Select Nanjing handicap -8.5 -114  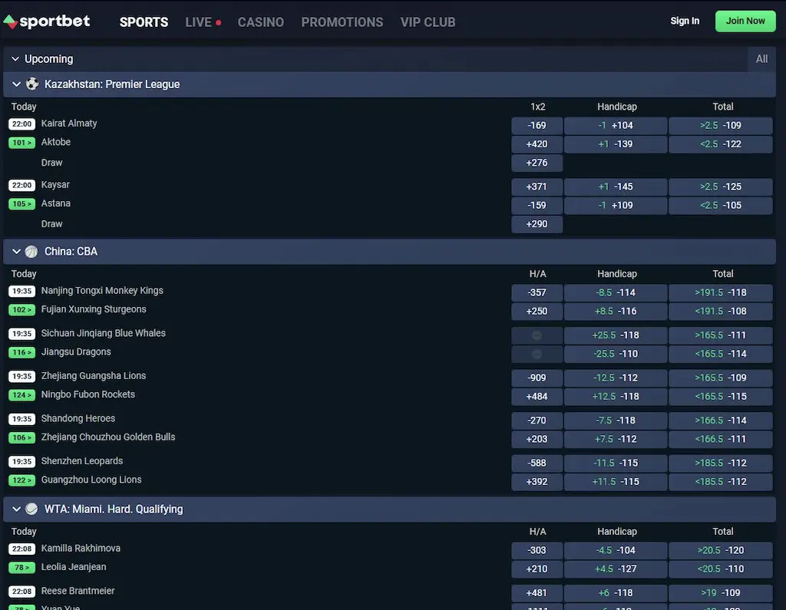616,292
